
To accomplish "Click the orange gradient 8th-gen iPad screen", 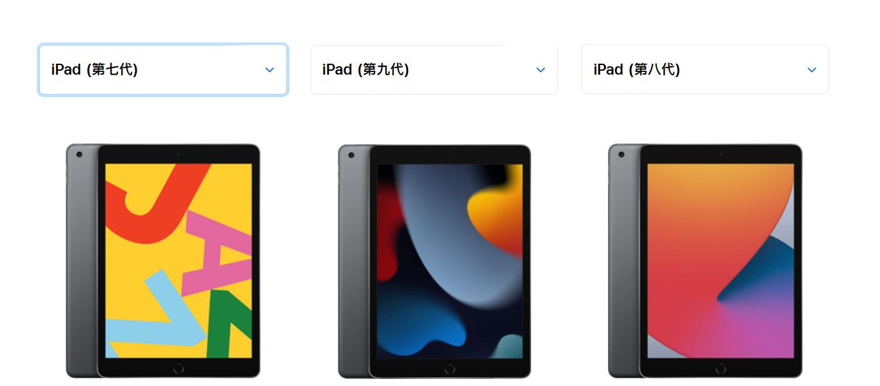I will (721, 261).
